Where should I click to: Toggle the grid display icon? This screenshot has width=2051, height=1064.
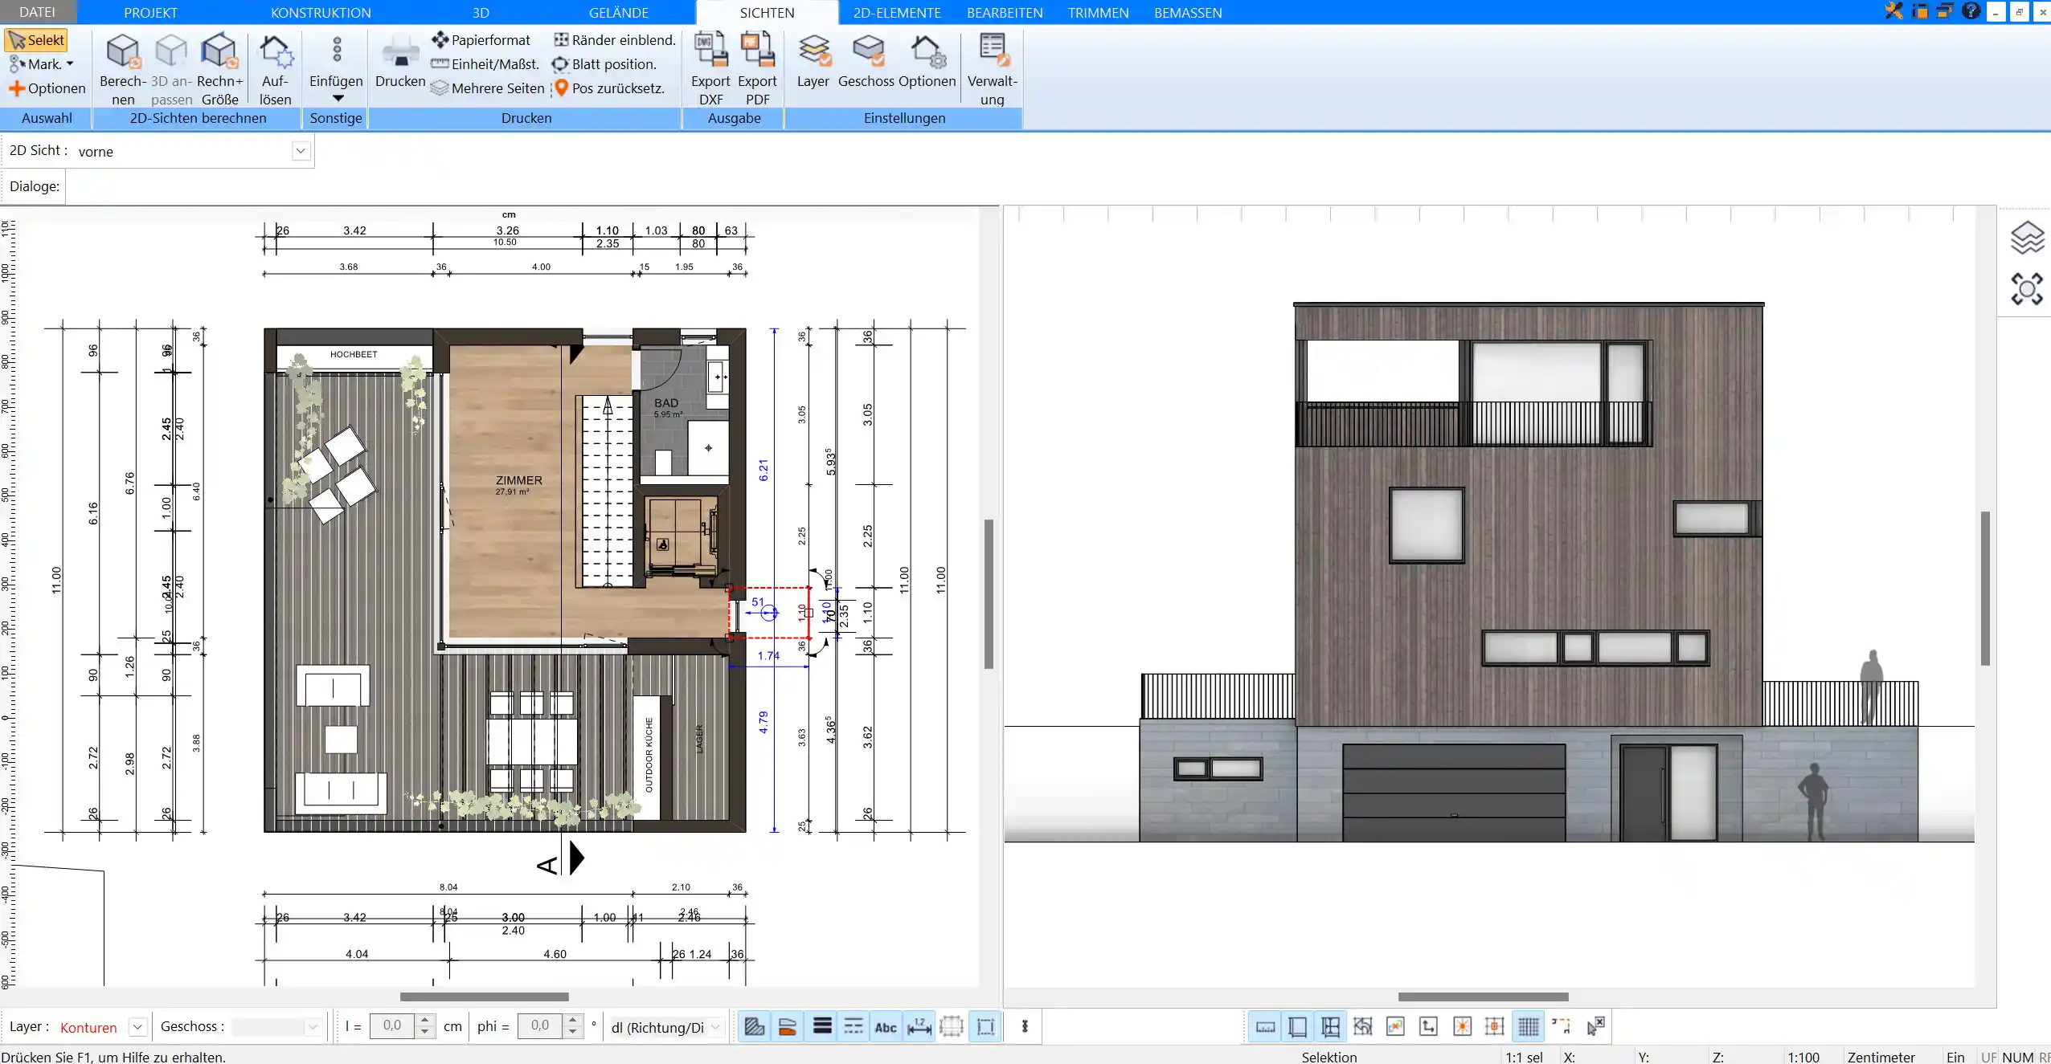click(1529, 1026)
